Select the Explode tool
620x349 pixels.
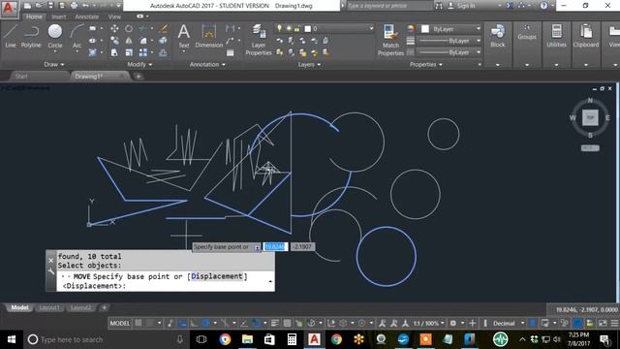click(163, 41)
